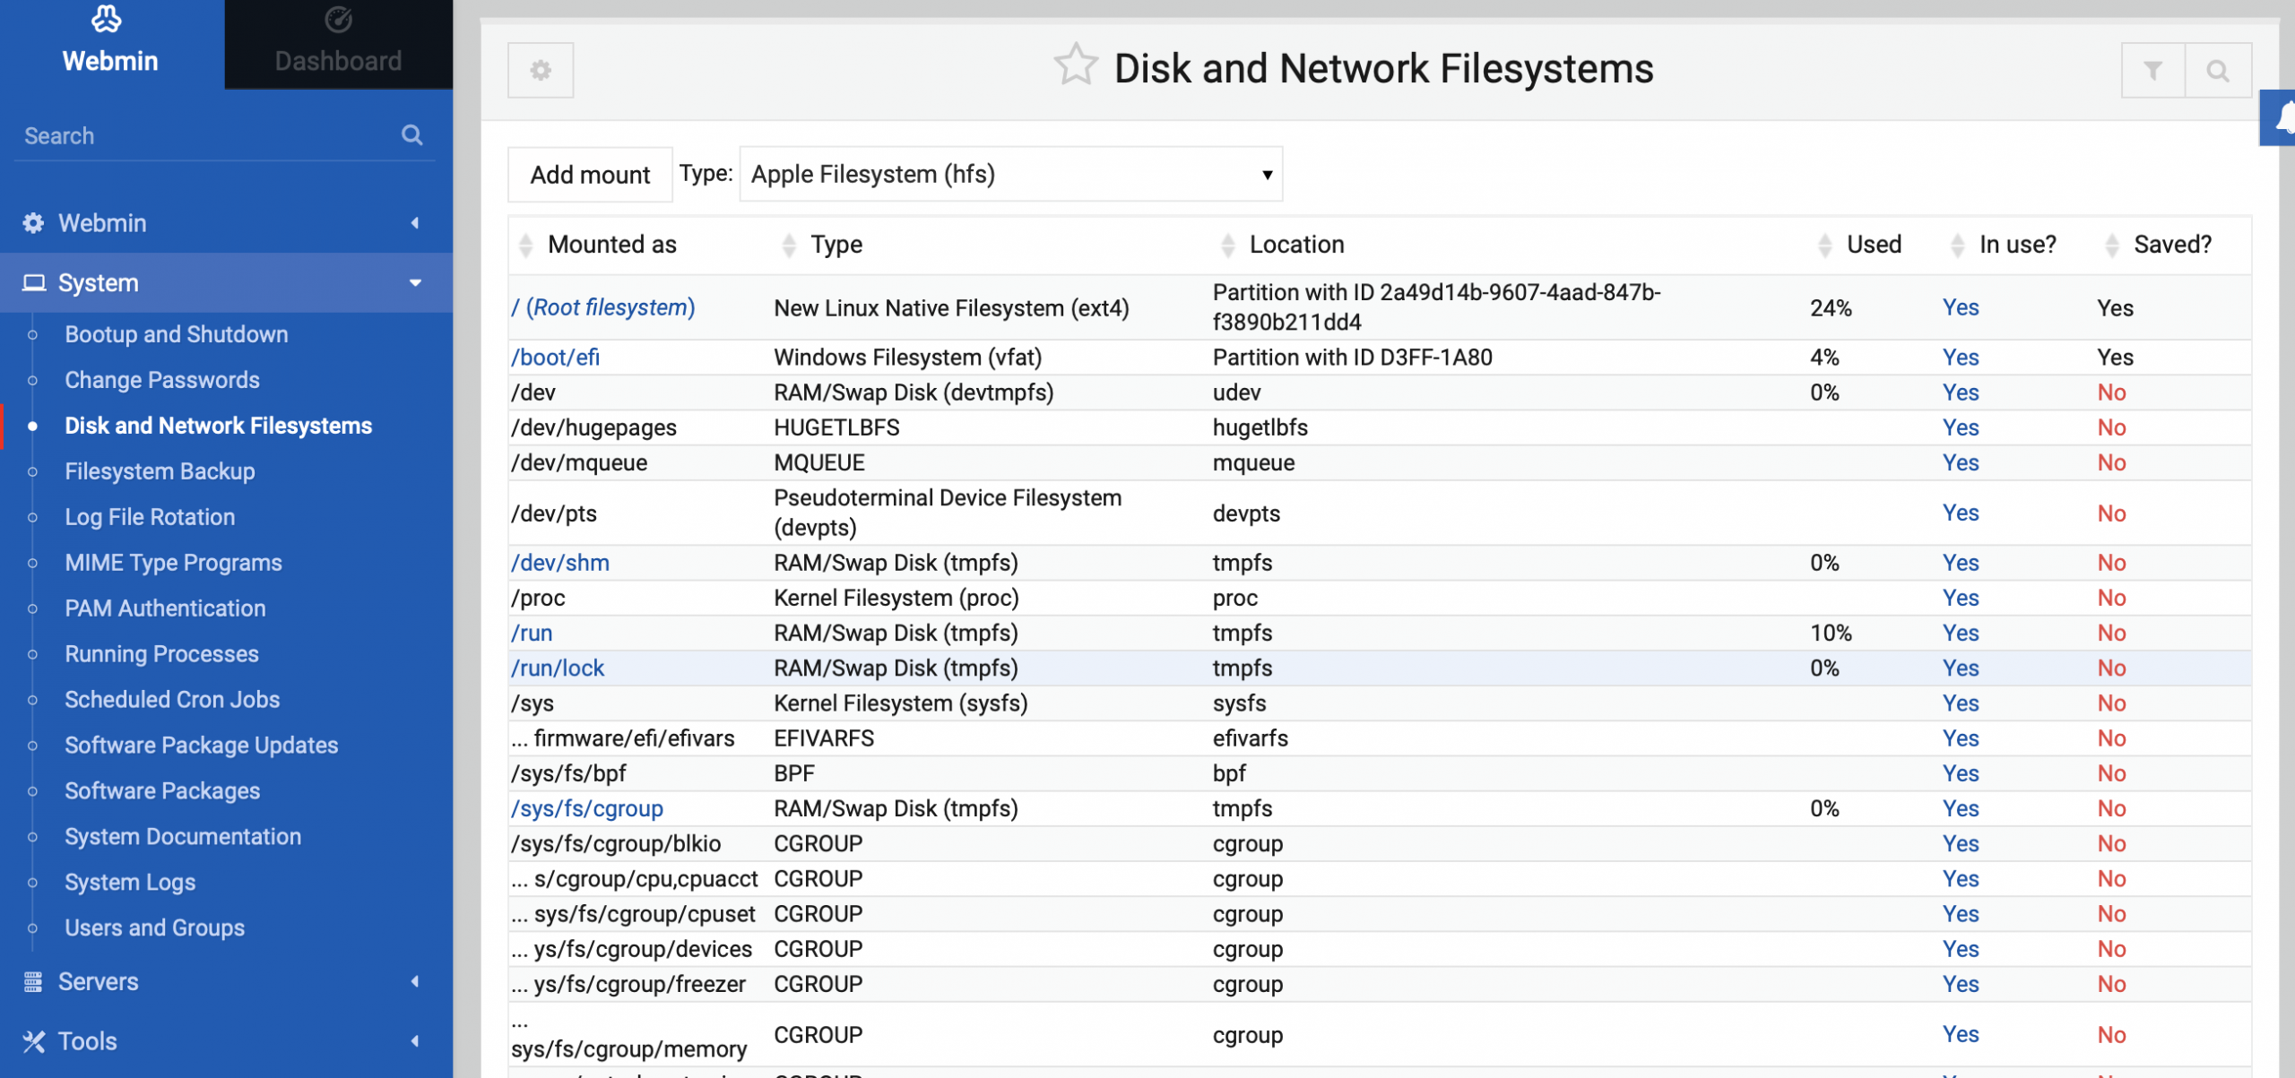Click the sidebar search magnifier icon
This screenshot has width=2295, height=1078.
click(412, 135)
